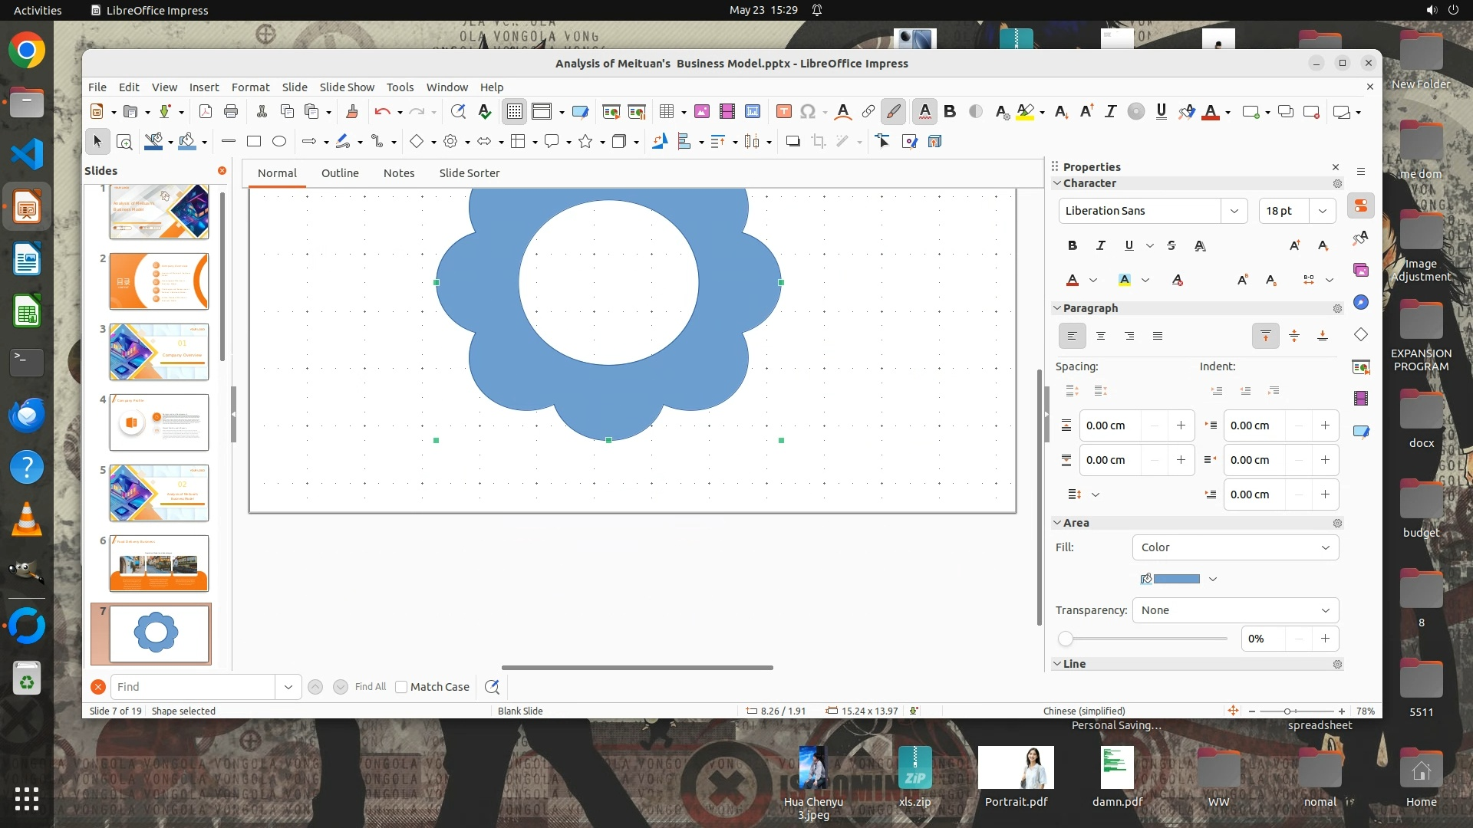Open the Slide Show menu
This screenshot has height=828, width=1473.
tap(347, 87)
